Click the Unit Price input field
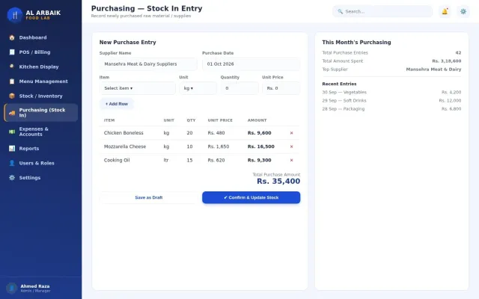 tap(281, 88)
